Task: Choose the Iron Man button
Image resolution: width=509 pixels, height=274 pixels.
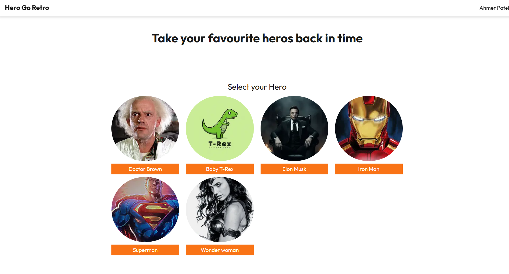Action: (369, 169)
